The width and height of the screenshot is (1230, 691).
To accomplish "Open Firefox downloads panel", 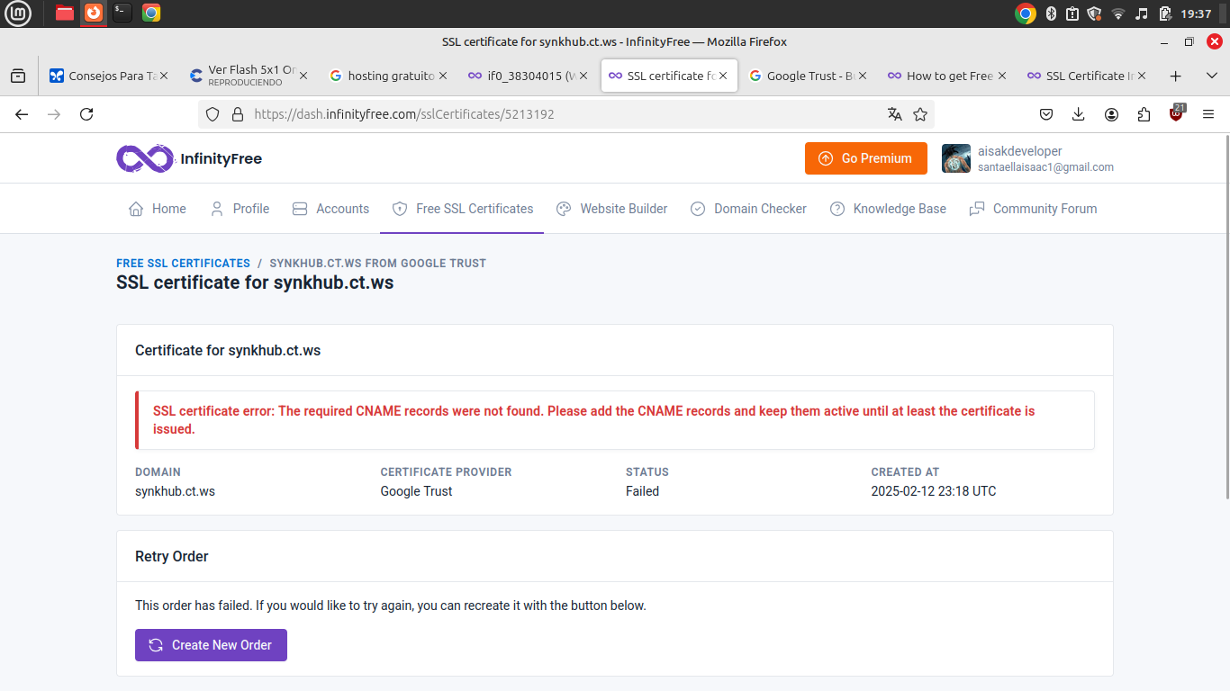I will (x=1079, y=114).
